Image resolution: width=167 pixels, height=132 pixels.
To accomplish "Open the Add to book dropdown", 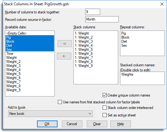I will pyautogui.click(x=50, y=114).
